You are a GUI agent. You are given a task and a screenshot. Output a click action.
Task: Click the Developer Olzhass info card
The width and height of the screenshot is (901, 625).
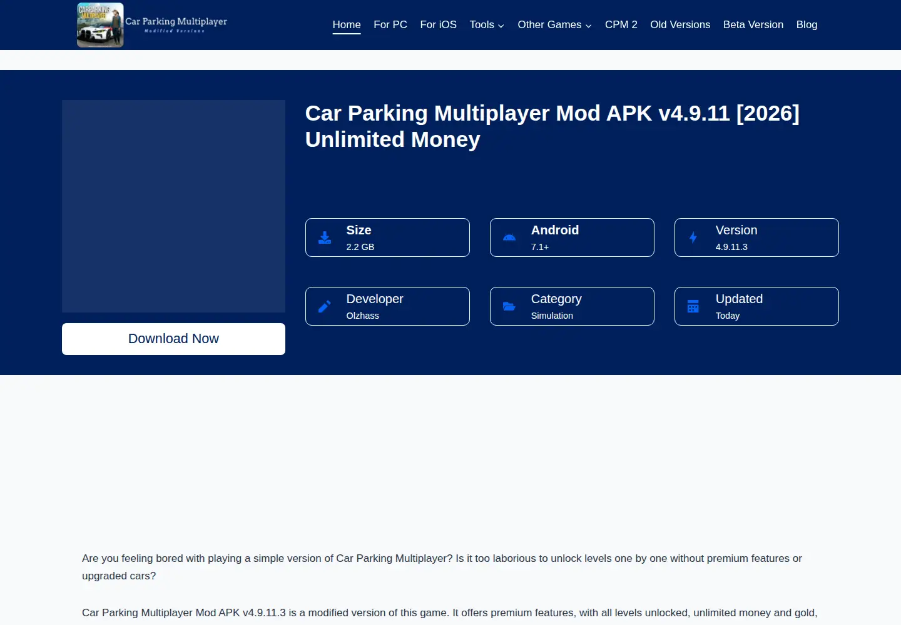pos(387,306)
